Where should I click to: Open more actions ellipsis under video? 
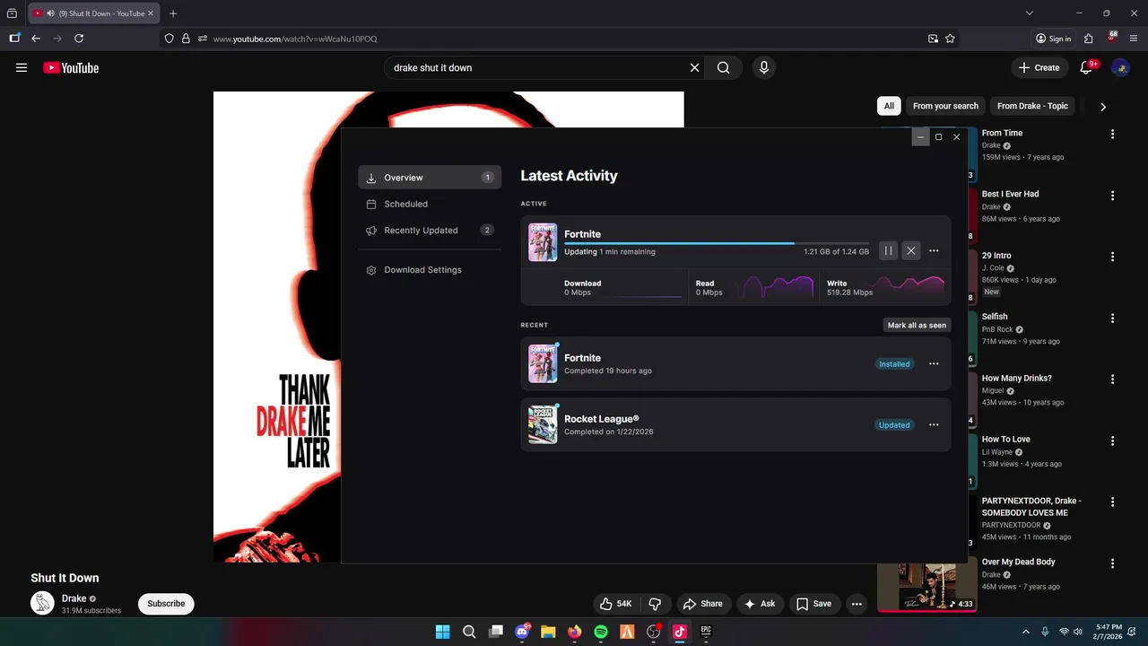click(857, 604)
